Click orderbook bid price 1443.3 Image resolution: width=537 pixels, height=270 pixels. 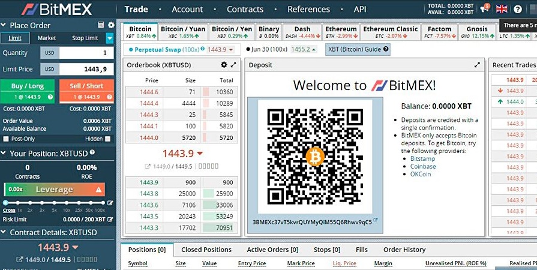(x=149, y=228)
